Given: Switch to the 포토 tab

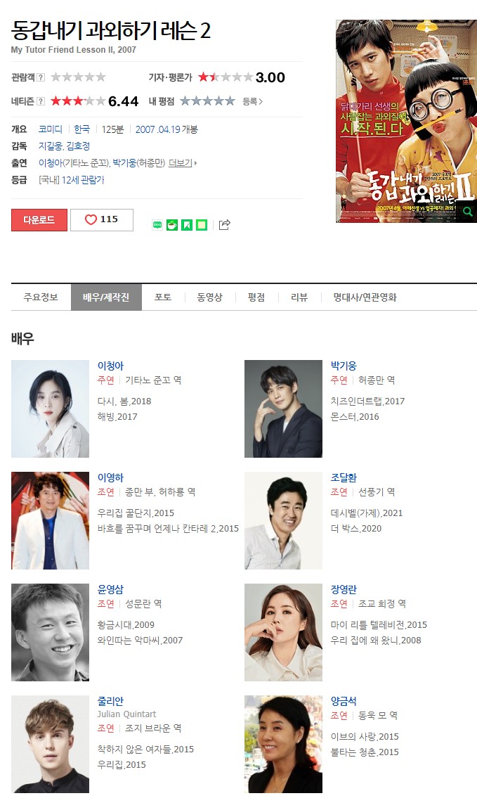Looking at the screenshot, I should 163,297.
